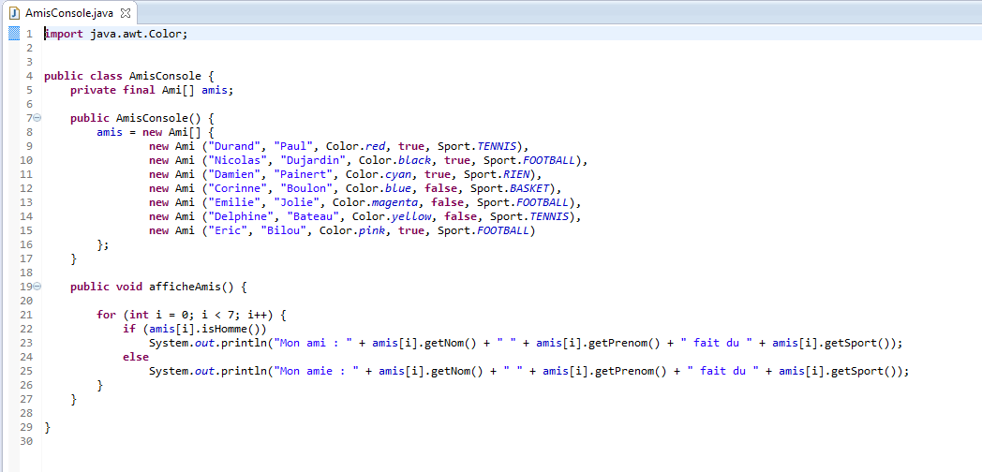
Task: Click line number 29 in the gutter
Action: [26, 427]
